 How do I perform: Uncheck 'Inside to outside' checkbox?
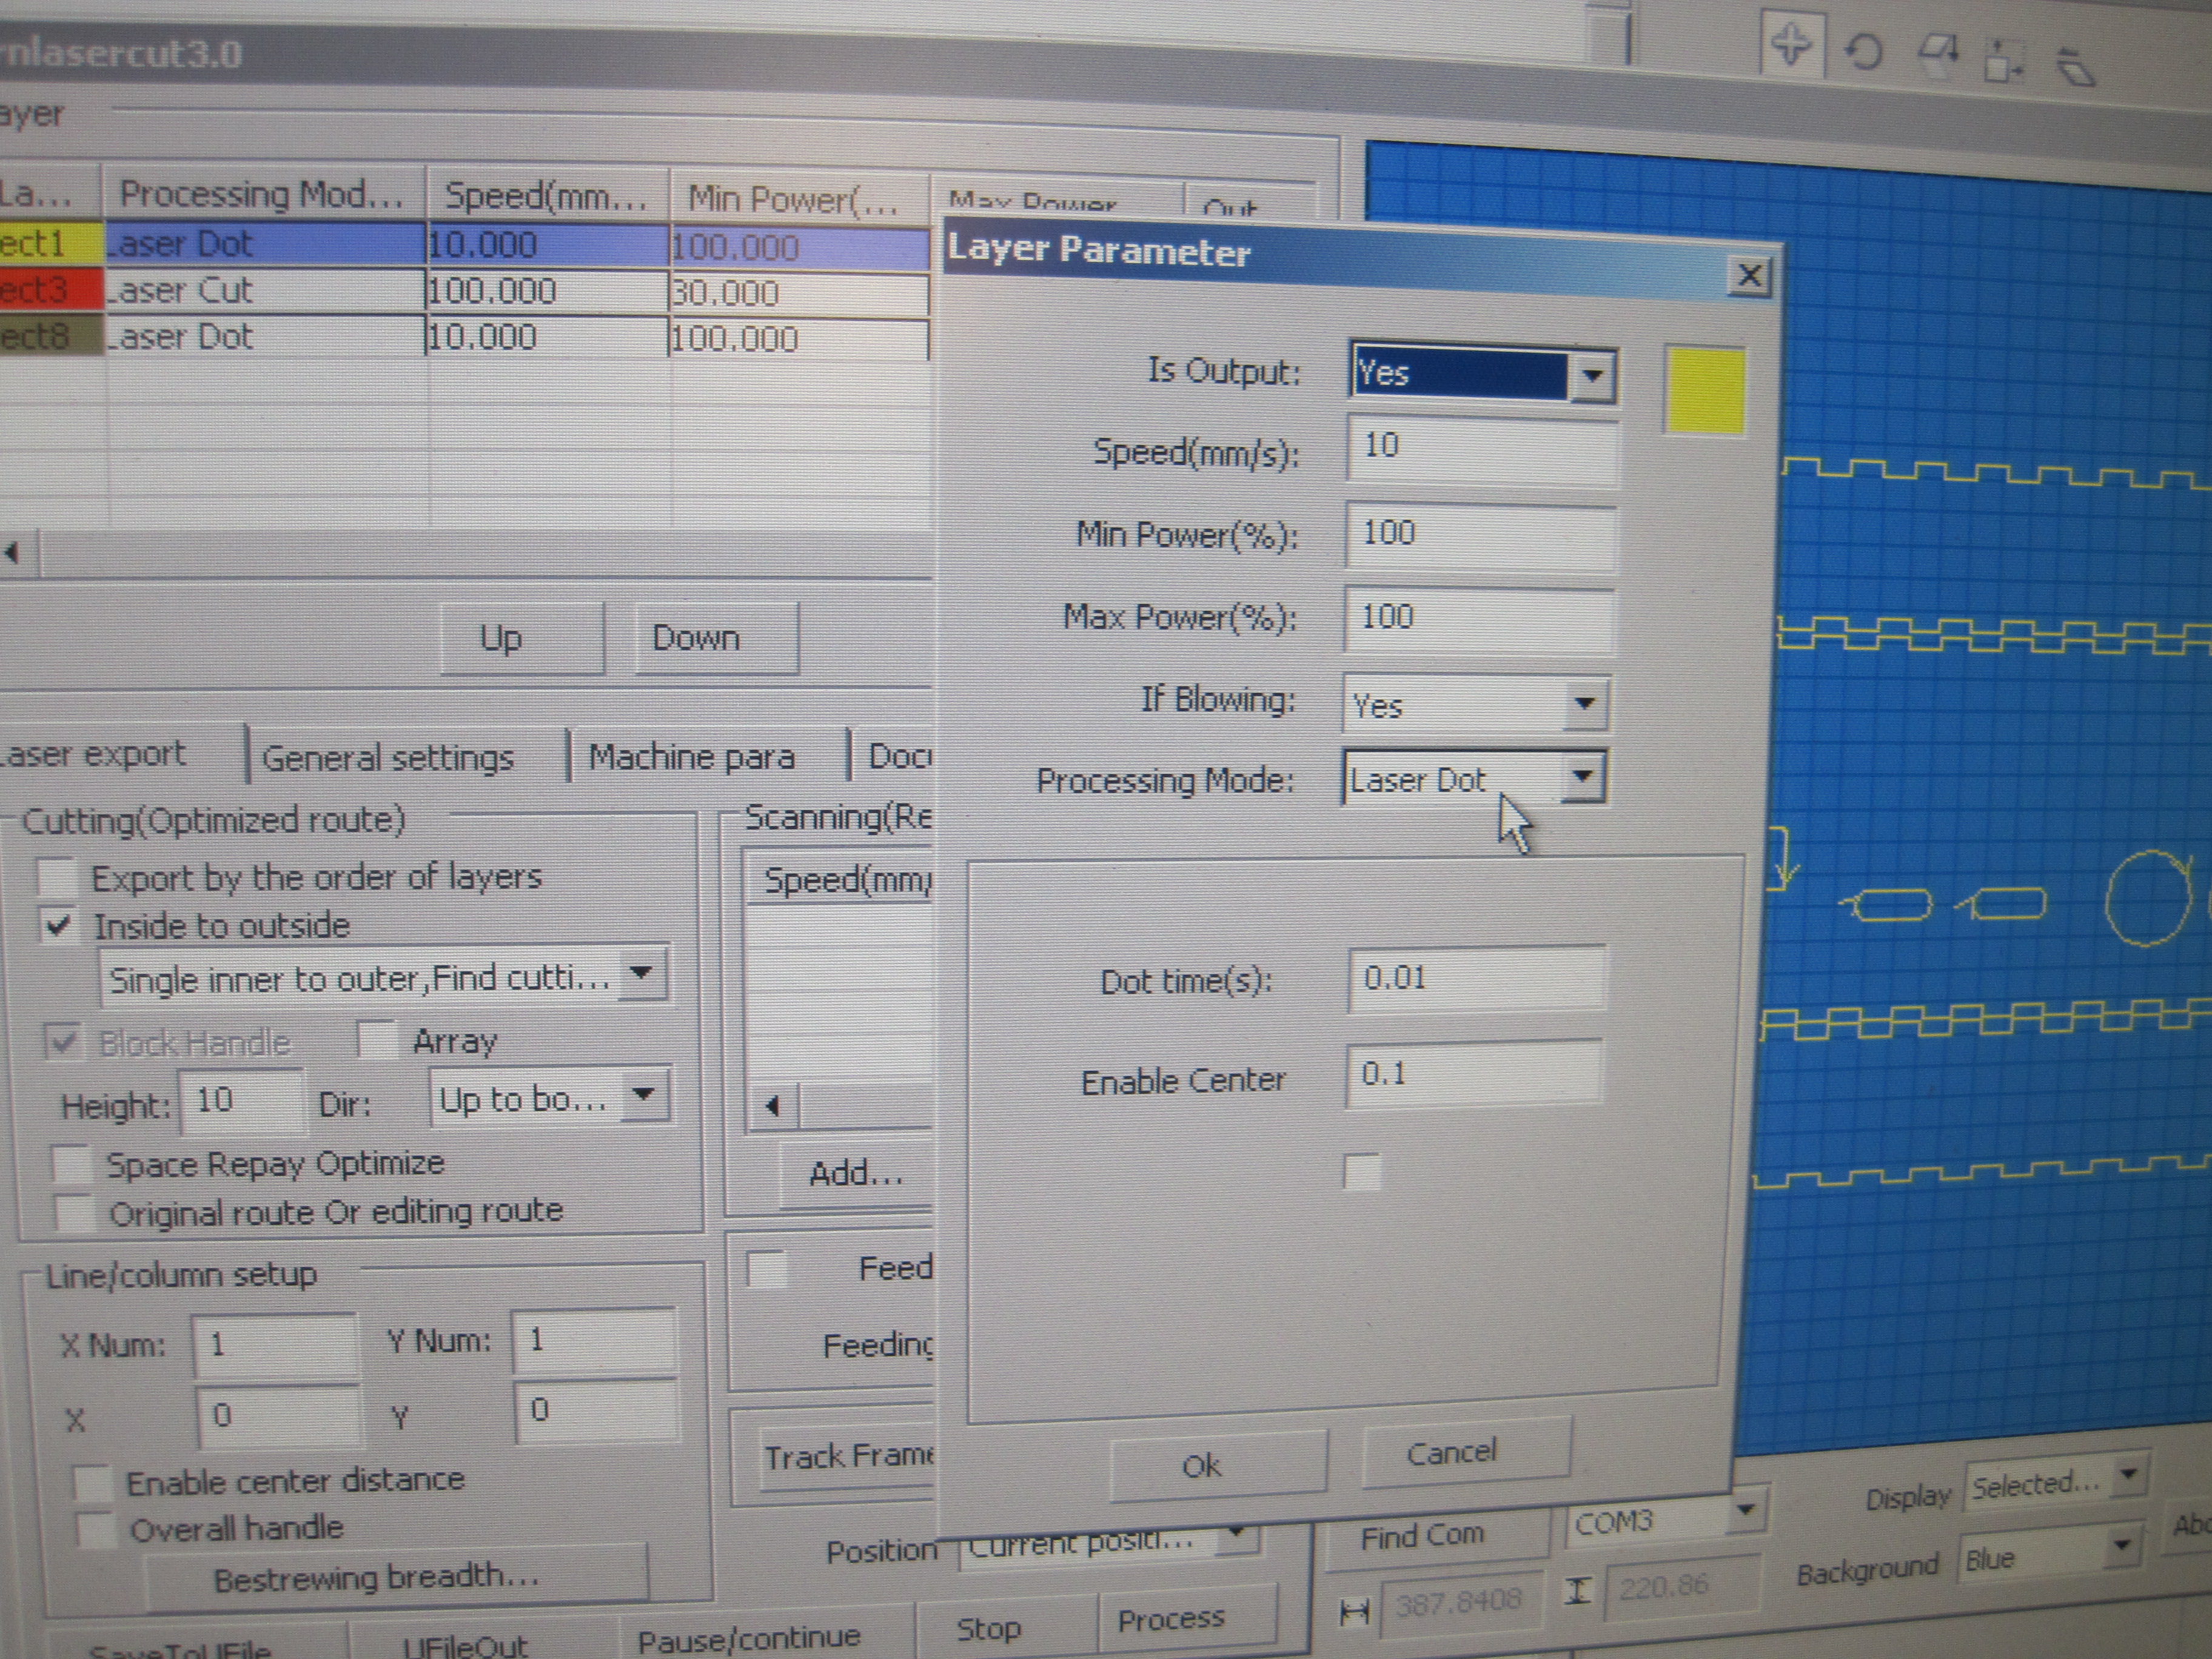[59, 925]
